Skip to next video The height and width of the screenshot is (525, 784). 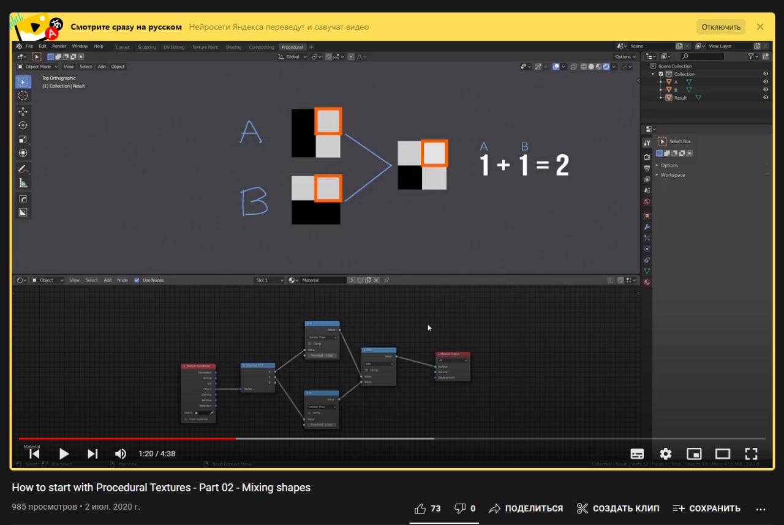pyautogui.click(x=92, y=454)
